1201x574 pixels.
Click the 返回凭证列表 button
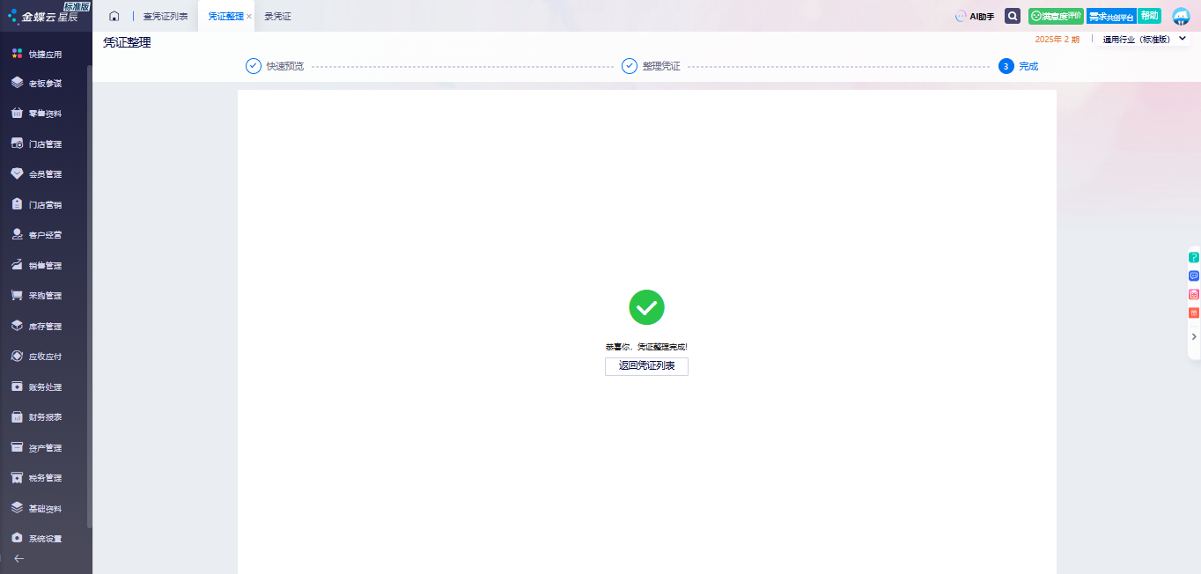[646, 366]
